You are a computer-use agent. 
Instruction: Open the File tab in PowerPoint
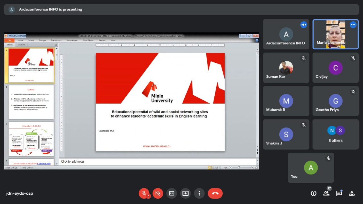(x=9, y=41)
